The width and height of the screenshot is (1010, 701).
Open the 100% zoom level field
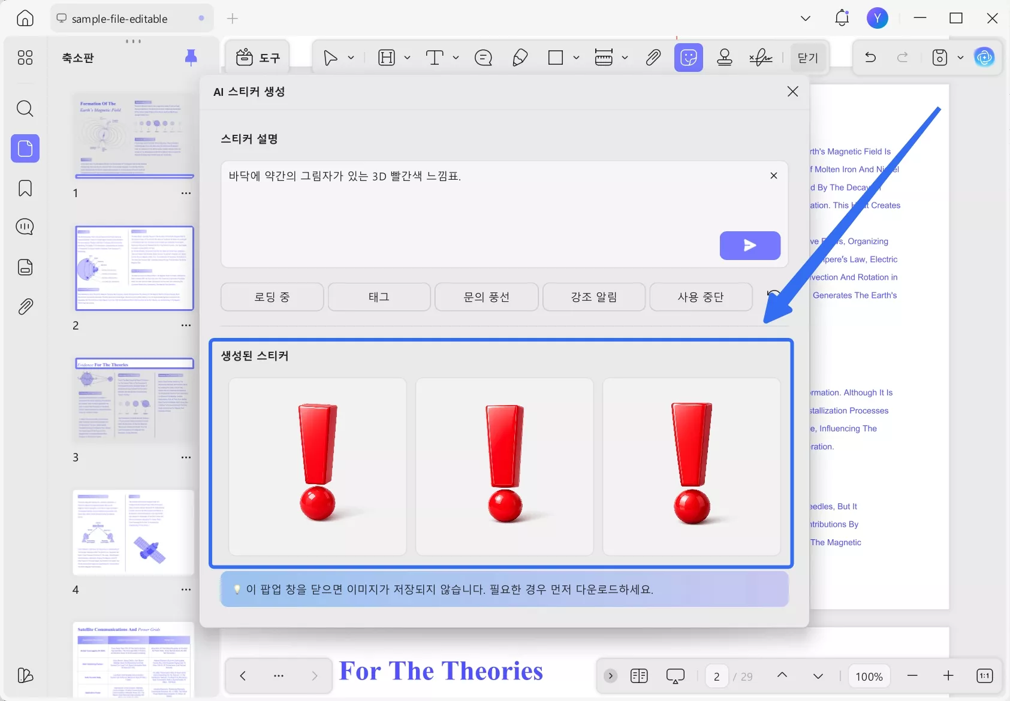869,676
